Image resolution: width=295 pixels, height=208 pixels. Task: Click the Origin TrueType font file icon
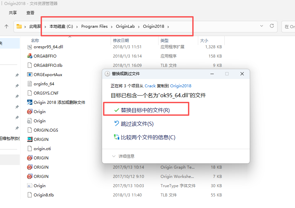[x=30, y=186]
